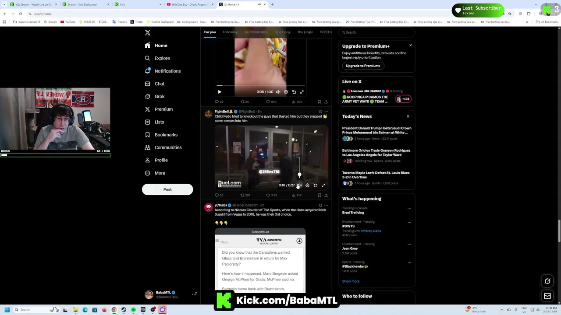Share the FightBell post
This screenshot has height=315, width=561.
pos(326,195)
